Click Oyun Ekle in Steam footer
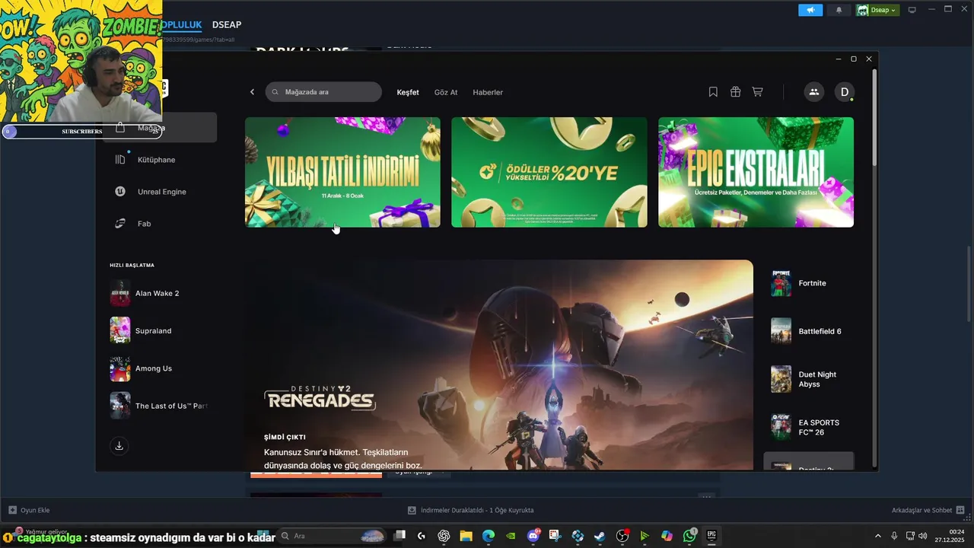The height and width of the screenshot is (548, 974). pos(29,510)
